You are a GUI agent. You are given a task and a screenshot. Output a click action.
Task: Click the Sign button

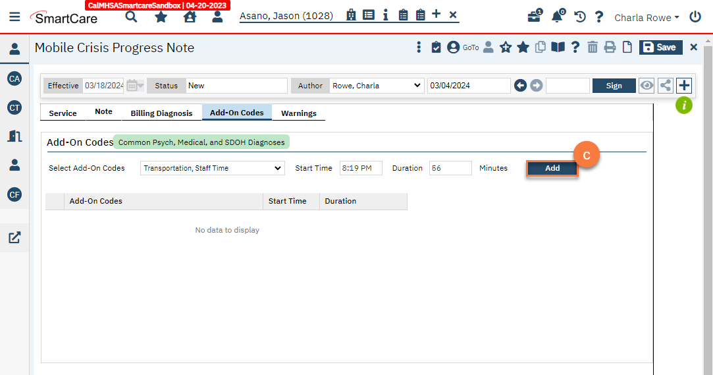614,86
